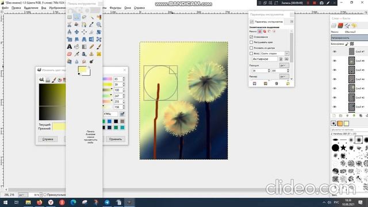
Task: Select the Airbrush tool
Action: 76,54
